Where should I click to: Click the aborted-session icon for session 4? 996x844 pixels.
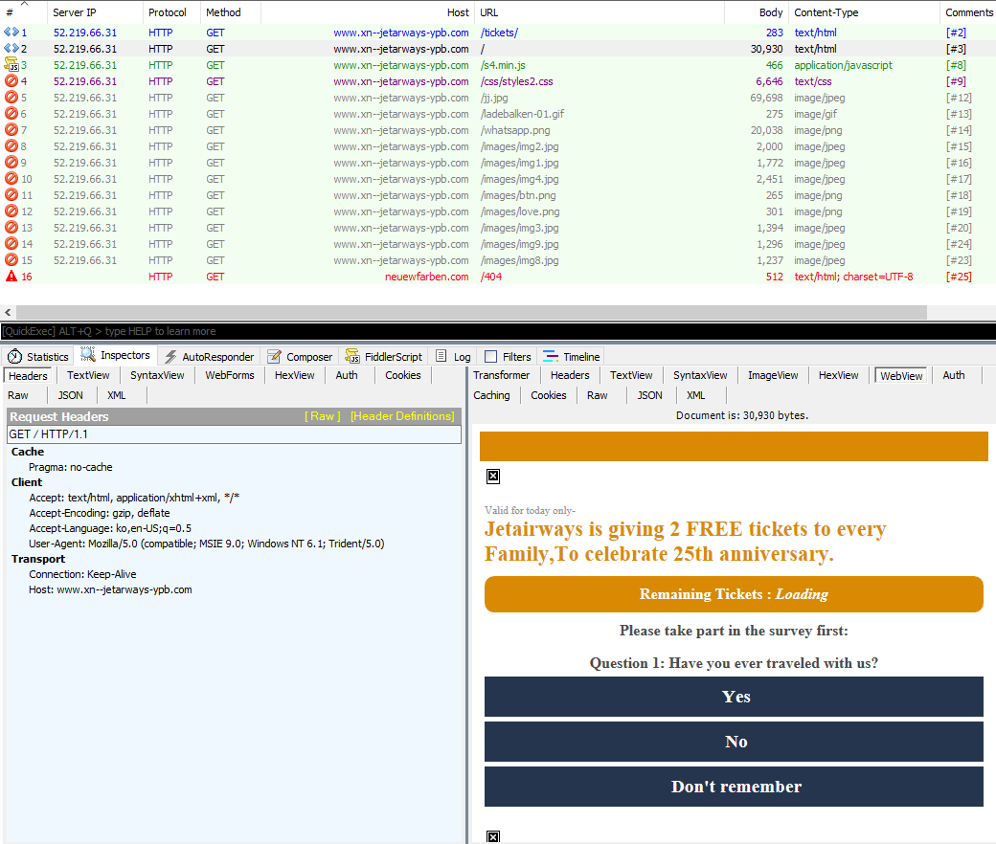pos(11,81)
